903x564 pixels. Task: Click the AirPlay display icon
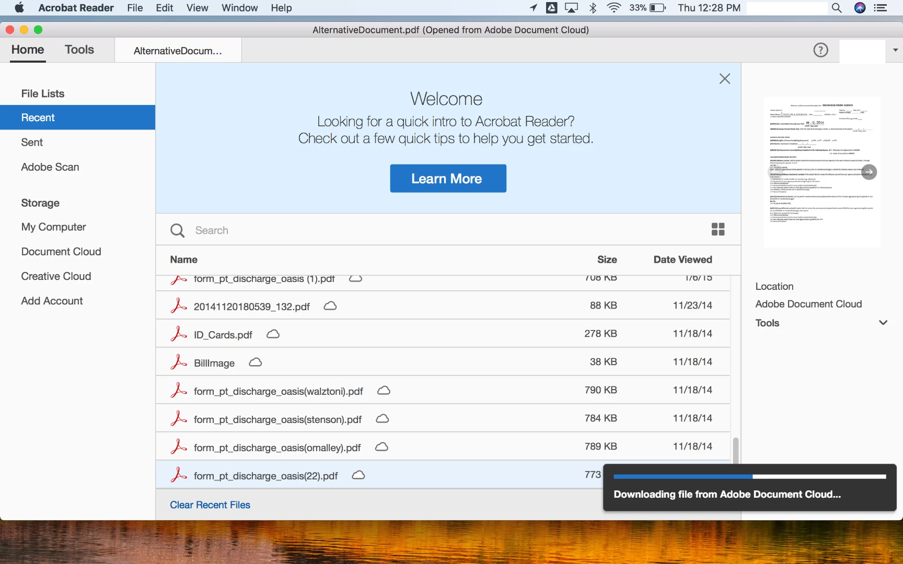(572, 8)
